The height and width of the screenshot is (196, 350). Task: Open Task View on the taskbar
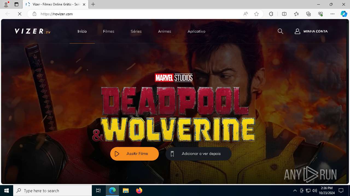pos(98,191)
